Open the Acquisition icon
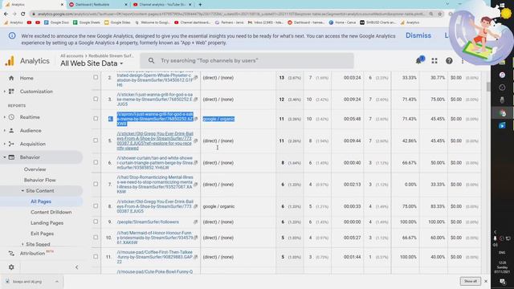Screen dimensions: 514x289 [11, 144]
